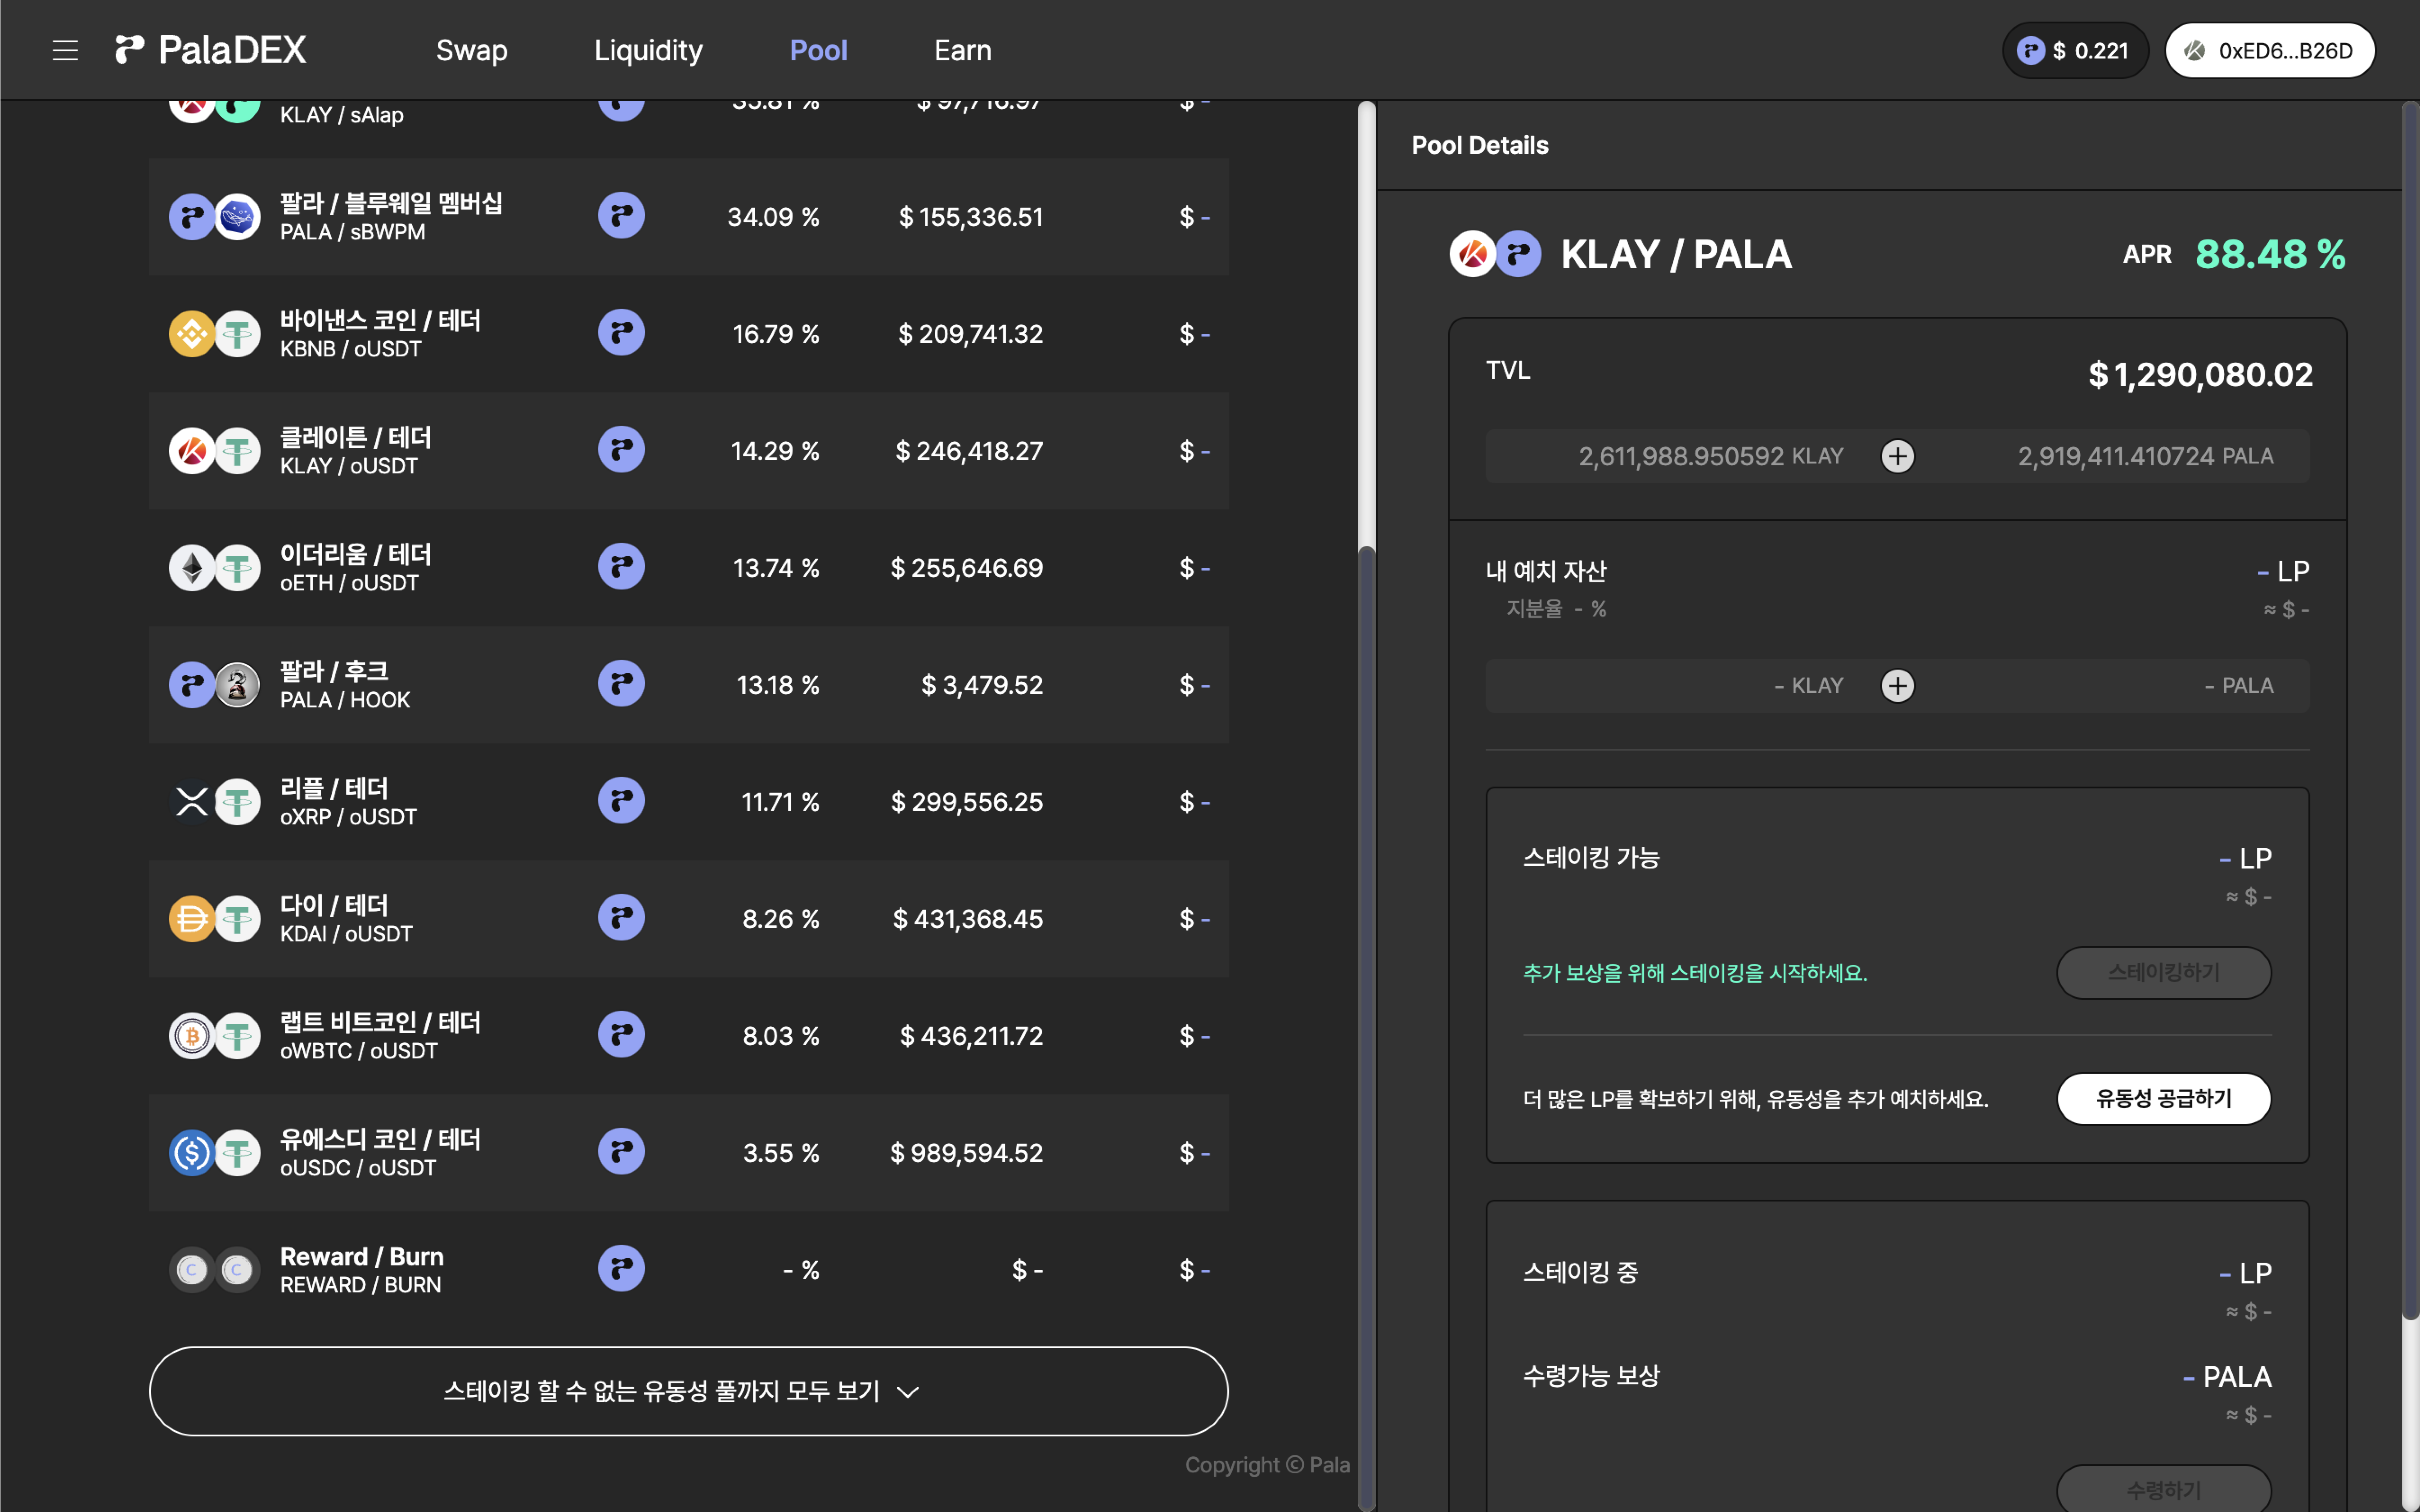
Task: Click reward token icon in oWBTC / oUSDT row
Action: point(621,1035)
